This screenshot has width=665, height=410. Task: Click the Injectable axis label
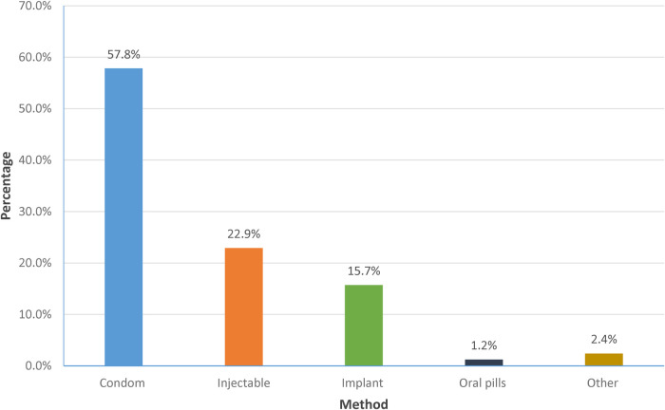(243, 382)
